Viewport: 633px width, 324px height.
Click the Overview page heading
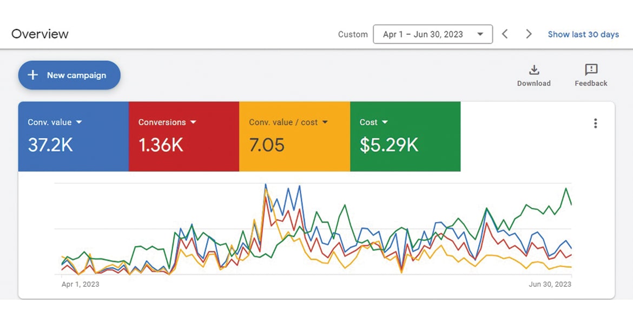(40, 34)
